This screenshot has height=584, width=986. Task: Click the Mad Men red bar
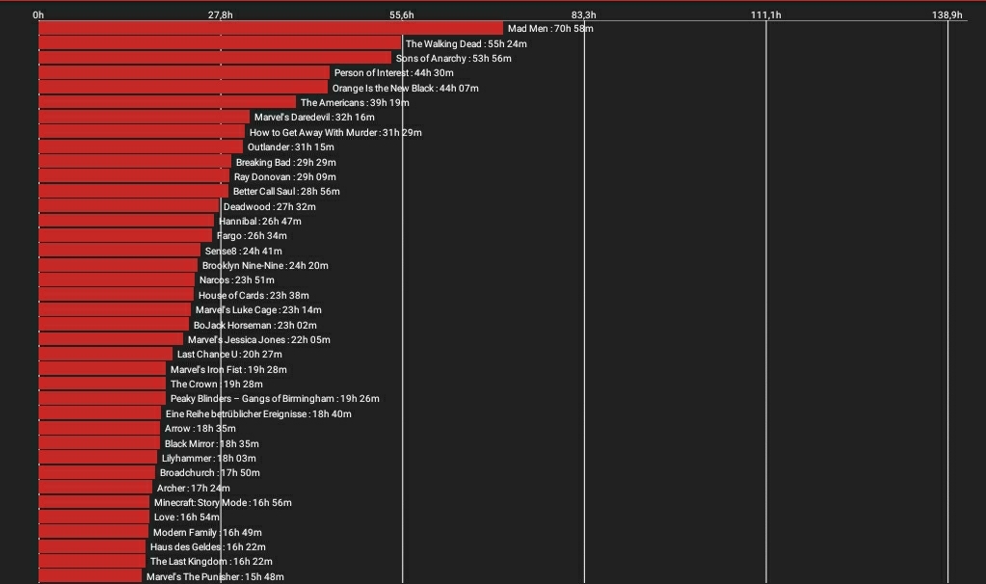point(271,28)
